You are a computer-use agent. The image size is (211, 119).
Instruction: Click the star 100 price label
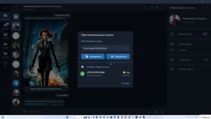126,72
